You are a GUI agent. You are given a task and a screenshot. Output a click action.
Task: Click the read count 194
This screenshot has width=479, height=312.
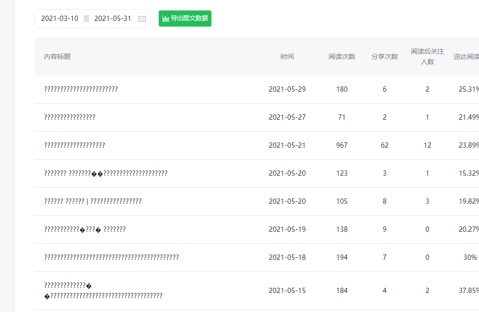coord(342,257)
